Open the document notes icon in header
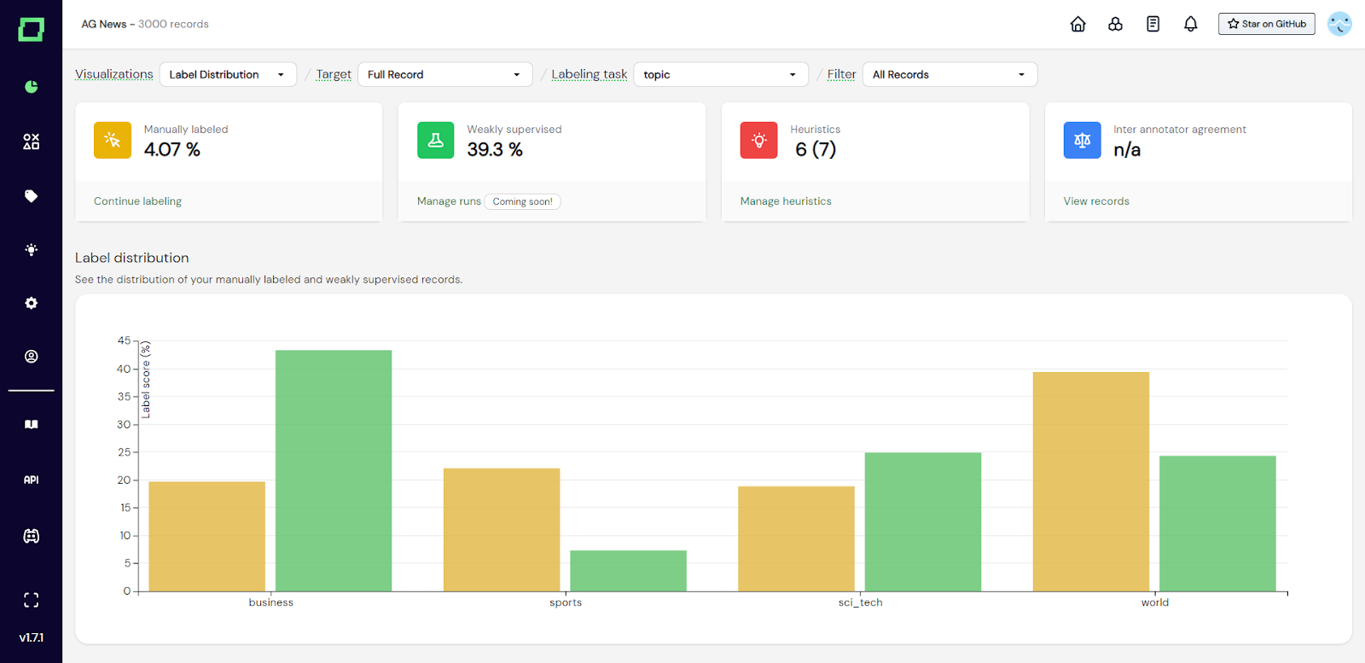 tap(1153, 24)
